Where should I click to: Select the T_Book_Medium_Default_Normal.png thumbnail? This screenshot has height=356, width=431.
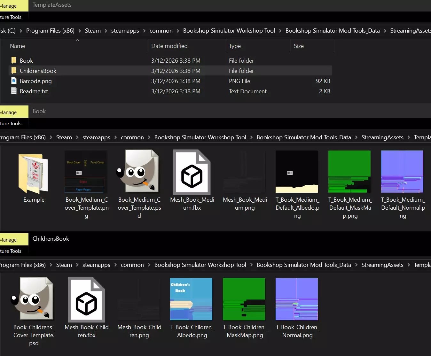click(x=402, y=172)
